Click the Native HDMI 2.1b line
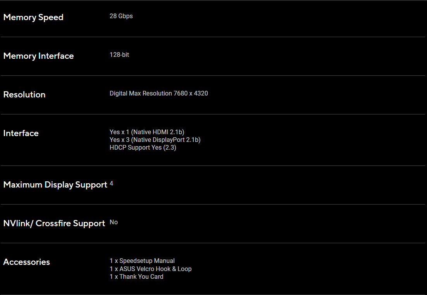427x295 pixels. coord(147,132)
